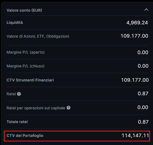
Task: Select the Liquidità row label
Action: click(15, 22)
